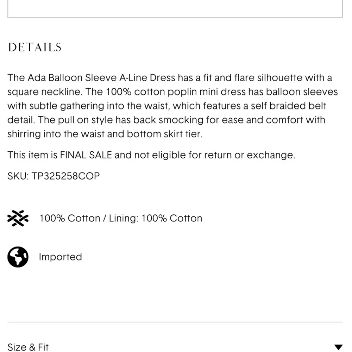Screen dimensions: 352x352
Task: Click the bordered box above DETAILS
Action: [x=175, y=9]
